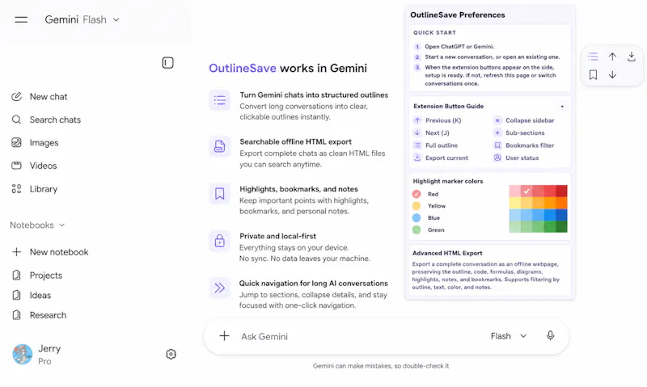Click the Export current icon in guide
Viewport: 647px width, 387px height.
(417, 158)
